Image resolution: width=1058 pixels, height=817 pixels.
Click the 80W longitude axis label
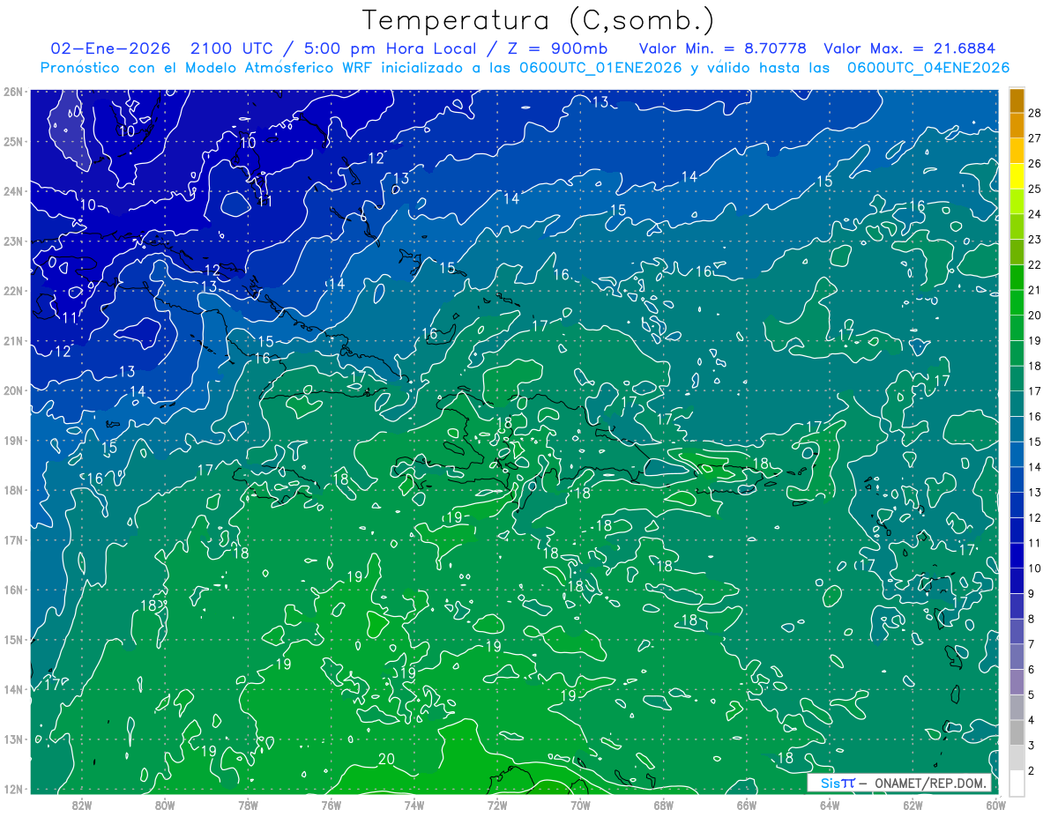[x=165, y=805]
